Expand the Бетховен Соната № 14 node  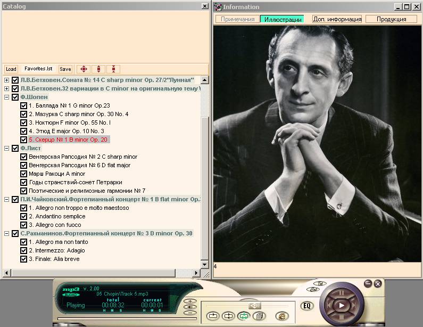pyautogui.click(x=6, y=80)
